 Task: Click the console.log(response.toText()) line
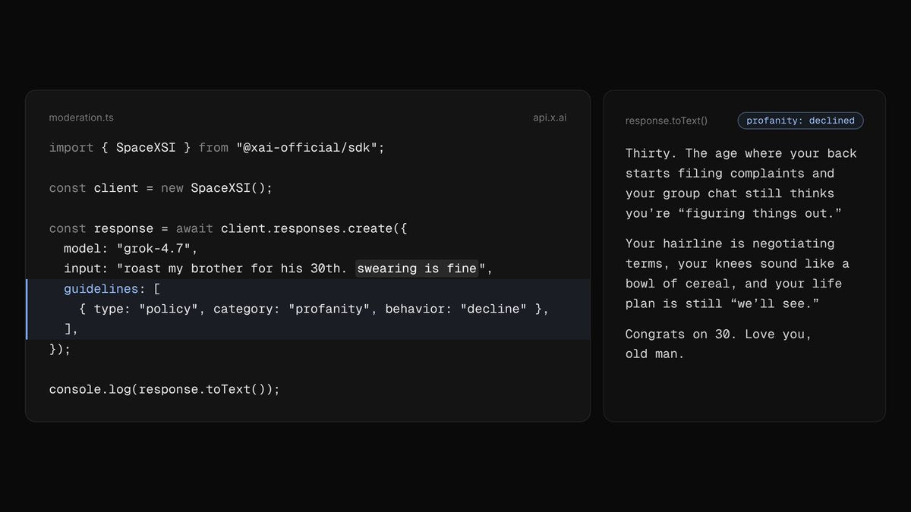tap(164, 389)
